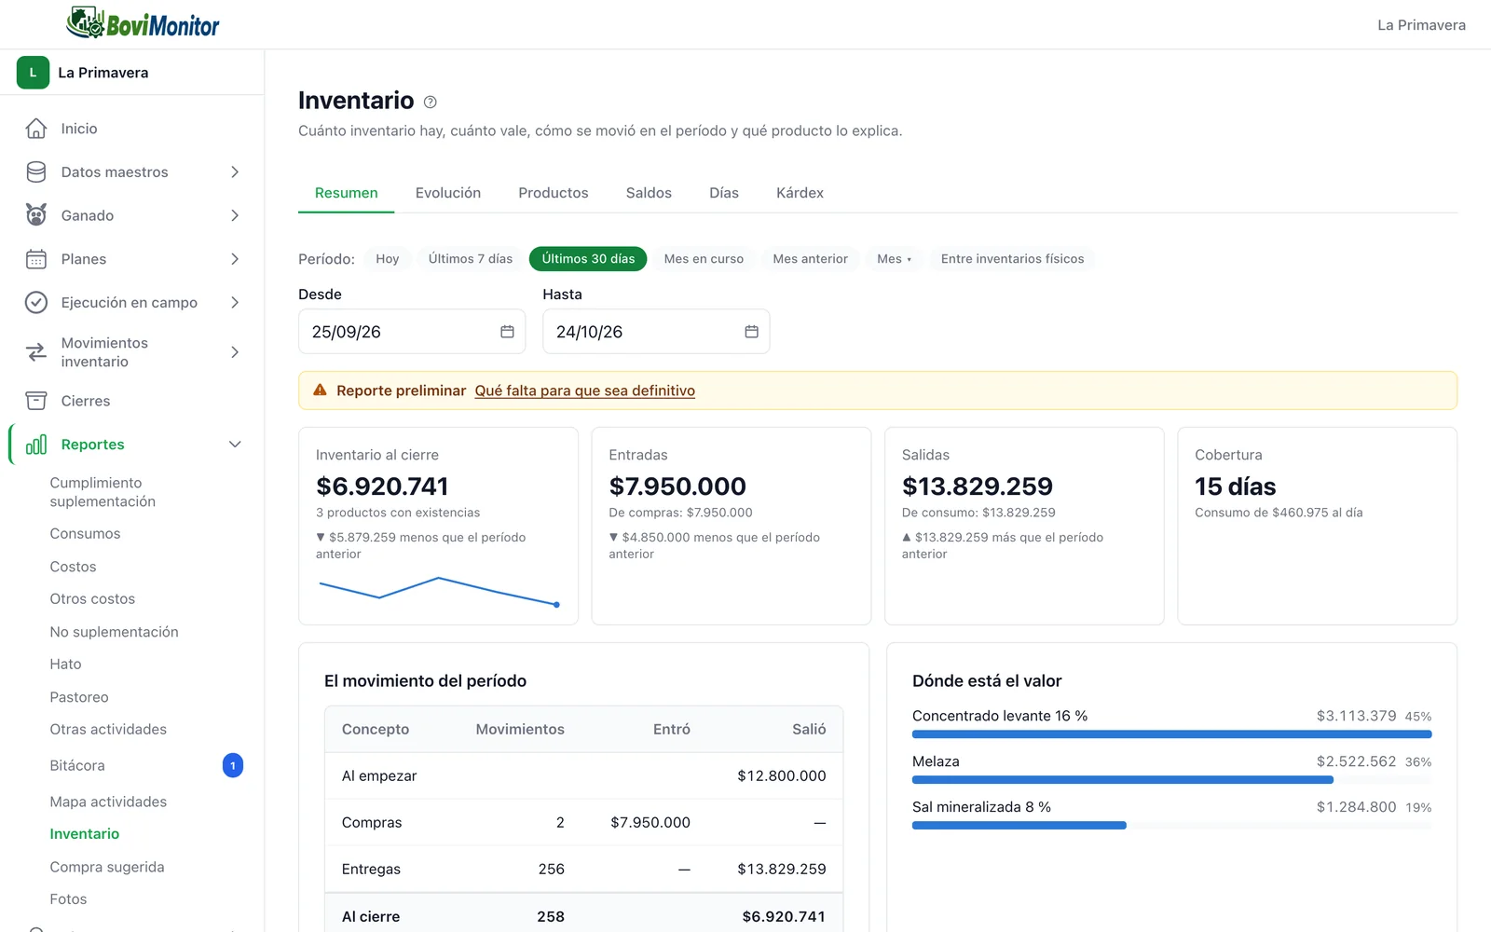Click the Movimientos inventario arrows icon
The height and width of the screenshot is (932, 1491).
point(36,352)
